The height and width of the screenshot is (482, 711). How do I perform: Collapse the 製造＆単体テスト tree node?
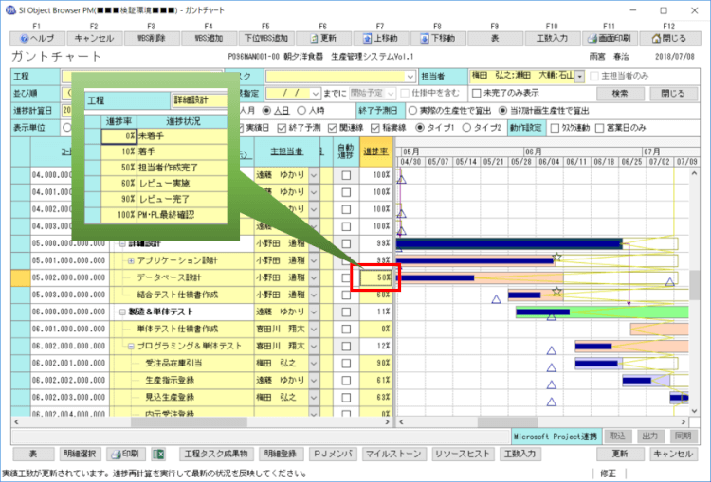(121, 311)
